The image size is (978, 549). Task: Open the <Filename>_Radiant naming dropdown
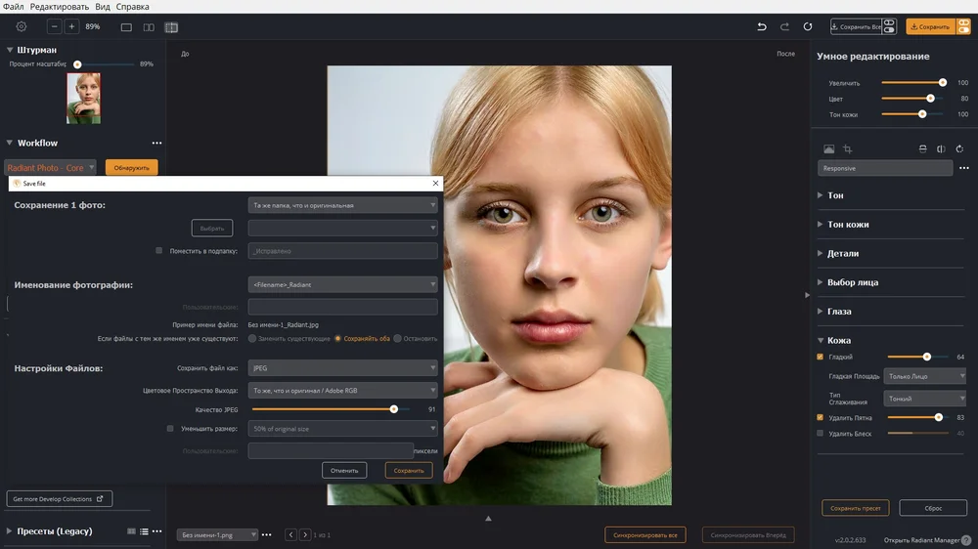(342, 285)
